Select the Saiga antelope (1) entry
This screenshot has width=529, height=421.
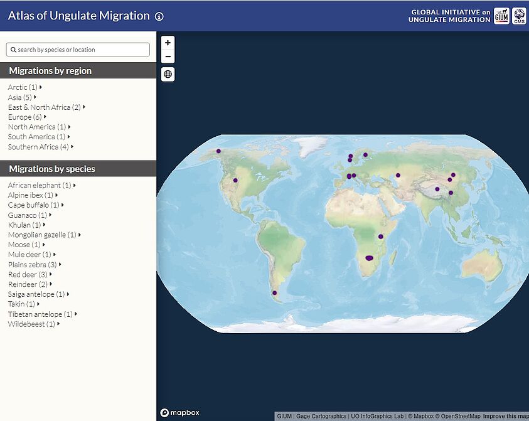point(37,294)
